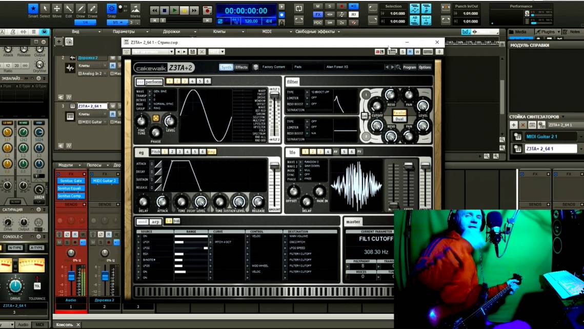Viewport: 584px width, 329px height.
Task: Arm transport Record button
Action: click(208, 10)
